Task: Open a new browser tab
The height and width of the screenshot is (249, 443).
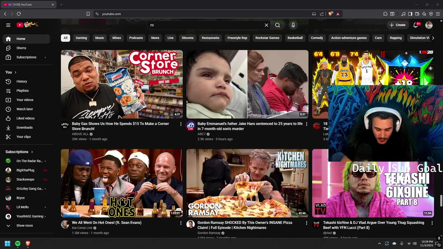Action: [61, 4]
